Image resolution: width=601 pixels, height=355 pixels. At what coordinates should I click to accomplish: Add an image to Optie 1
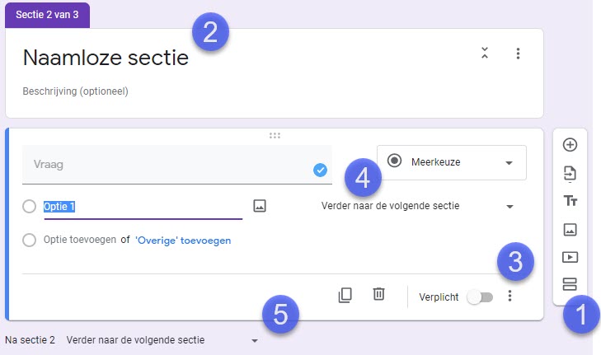(260, 206)
